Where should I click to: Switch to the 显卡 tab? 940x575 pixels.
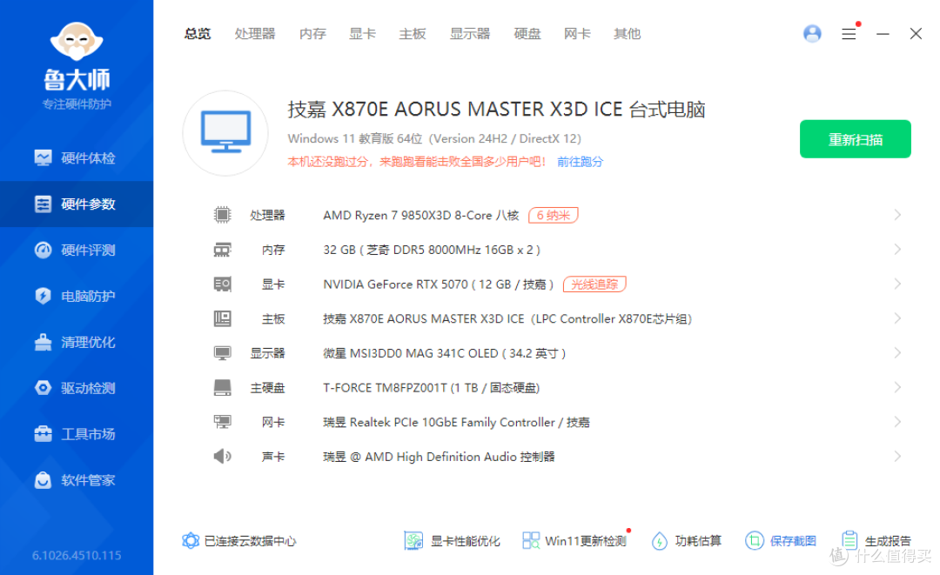[362, 34]
